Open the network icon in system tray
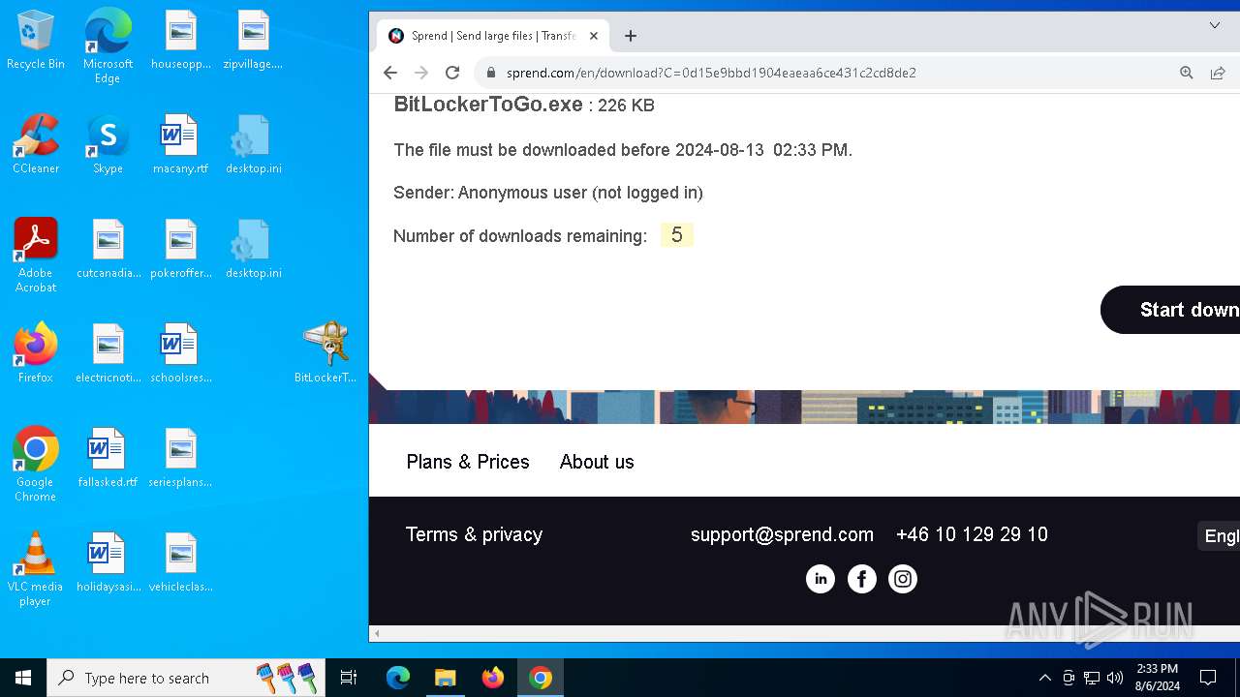 coord(1092,678)
